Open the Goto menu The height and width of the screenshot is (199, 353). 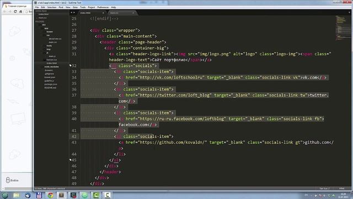click(x=75, y=7)
